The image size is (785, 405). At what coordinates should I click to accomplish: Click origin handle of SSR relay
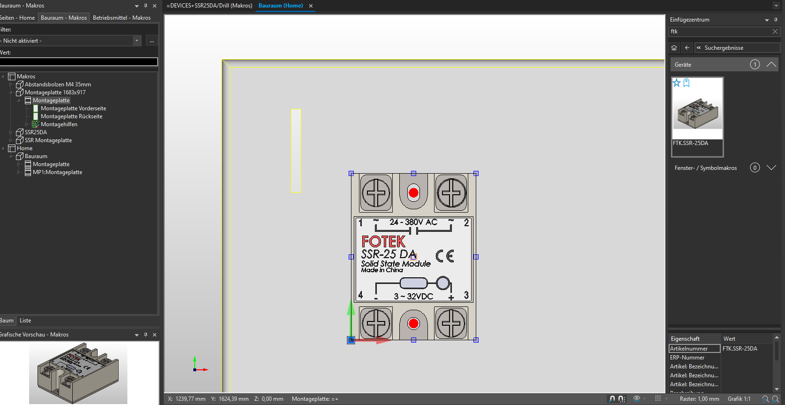[x=351, y=340]
